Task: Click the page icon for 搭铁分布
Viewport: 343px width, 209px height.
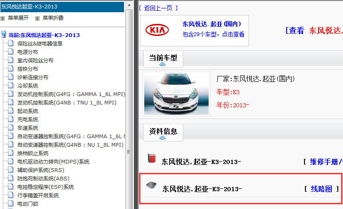Action: 11,68
